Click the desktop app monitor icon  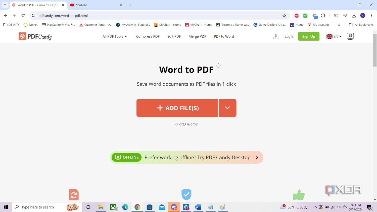coord(350,36)
